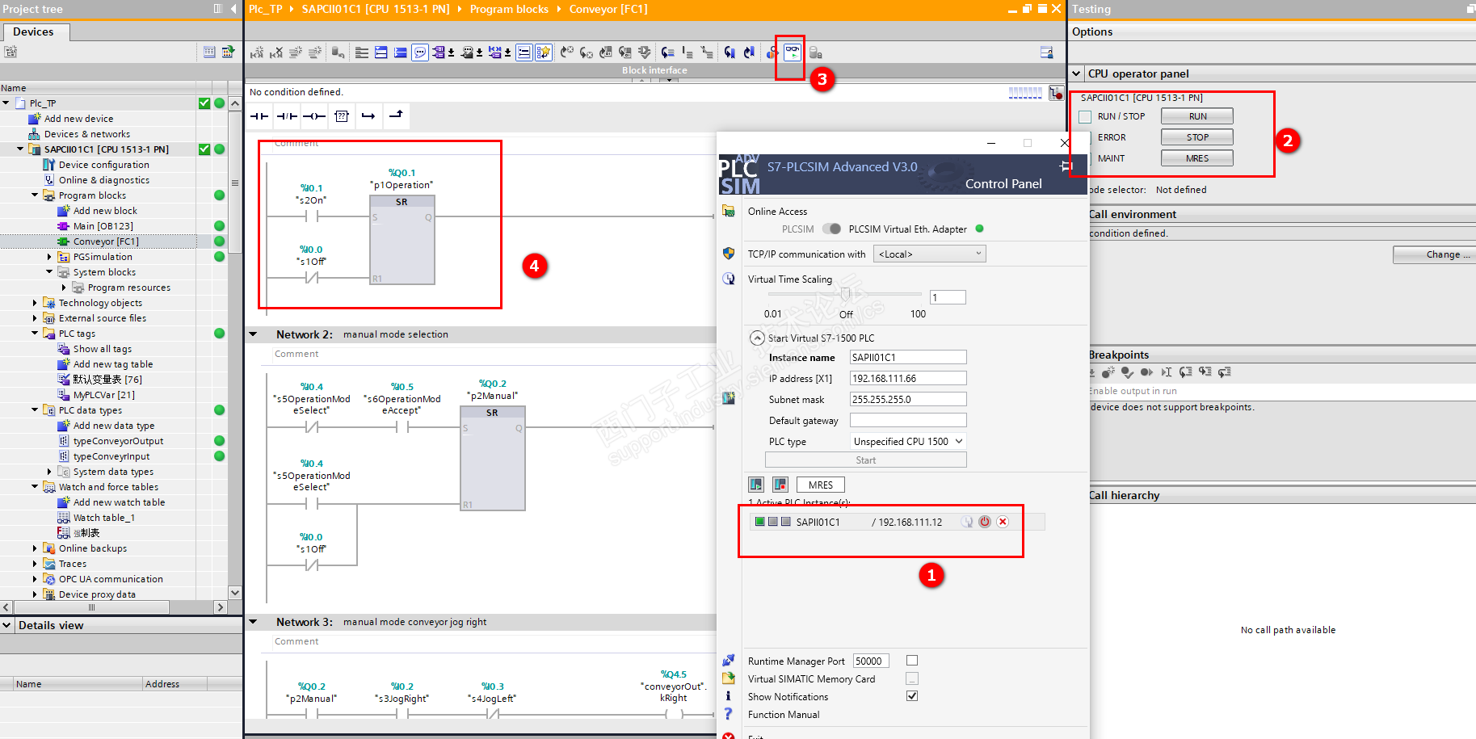Click the Instance name input field
The image size is (1476, 739).
908,357
